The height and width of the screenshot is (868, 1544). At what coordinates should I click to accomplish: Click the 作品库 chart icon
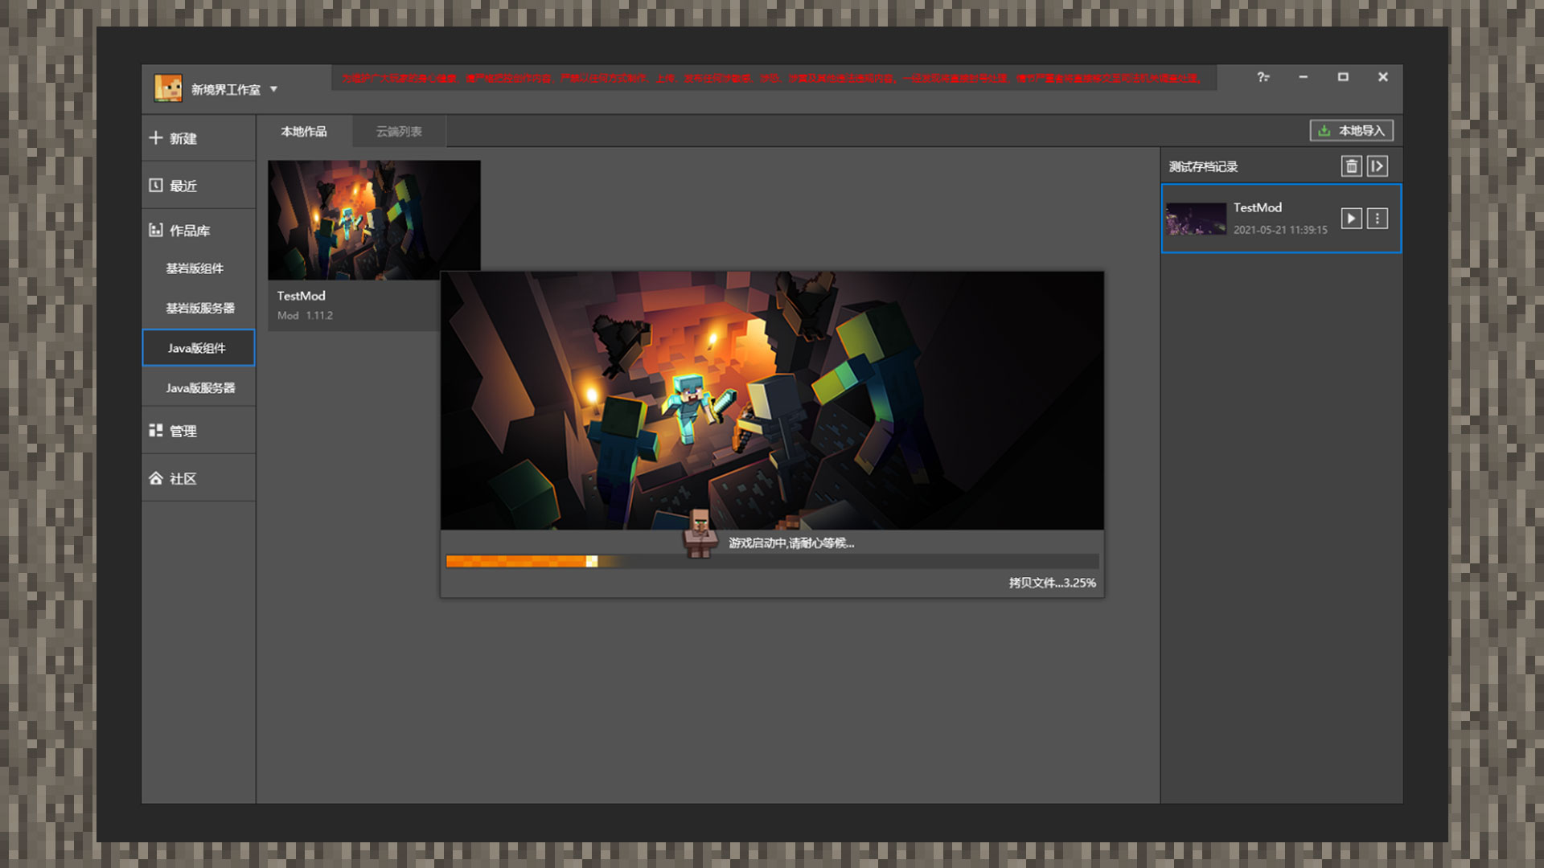(x=156, y=231)
